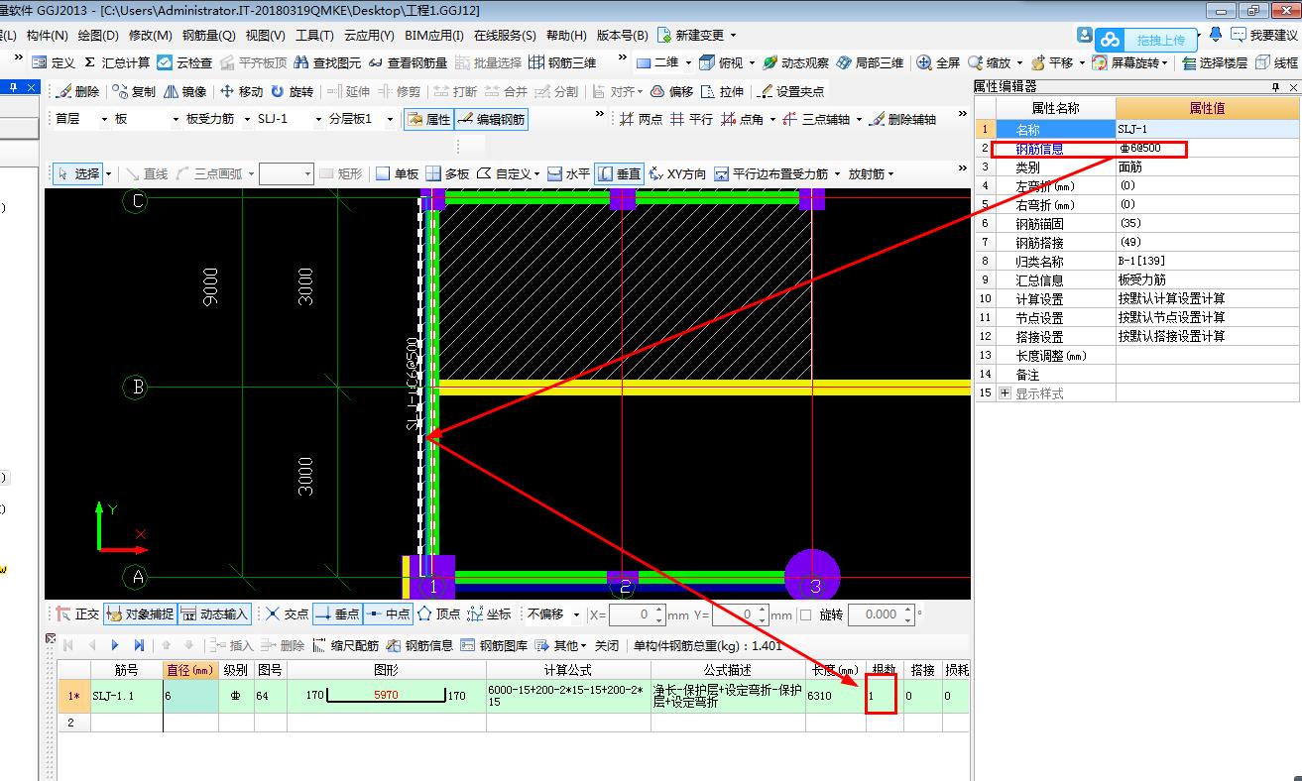
Task: Open 查看钢筋量 view rebar quantity
Action: (407, 62)
